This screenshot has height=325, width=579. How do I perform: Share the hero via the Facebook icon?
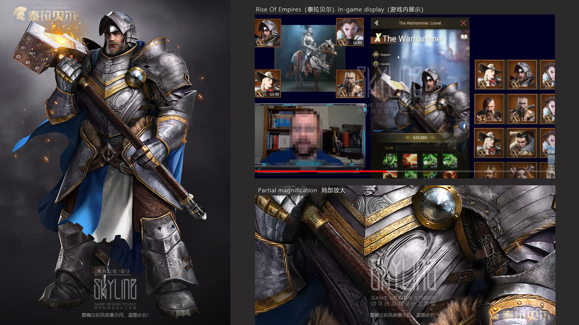coord(464,126)
